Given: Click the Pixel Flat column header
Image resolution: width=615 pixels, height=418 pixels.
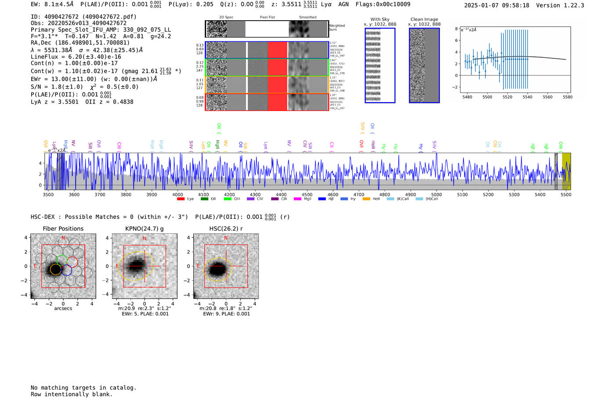Looking at the screenshot, I should coord(267,18).
